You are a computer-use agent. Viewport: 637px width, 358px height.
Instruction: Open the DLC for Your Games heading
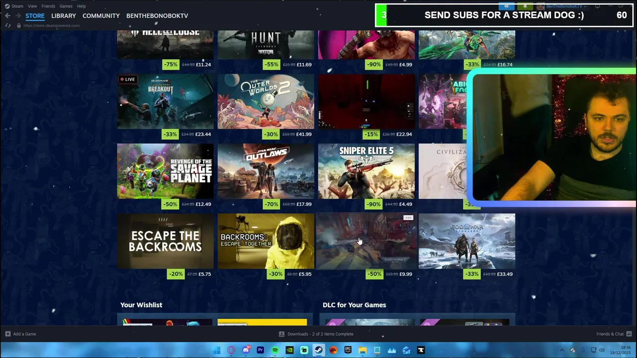(354, 305)
